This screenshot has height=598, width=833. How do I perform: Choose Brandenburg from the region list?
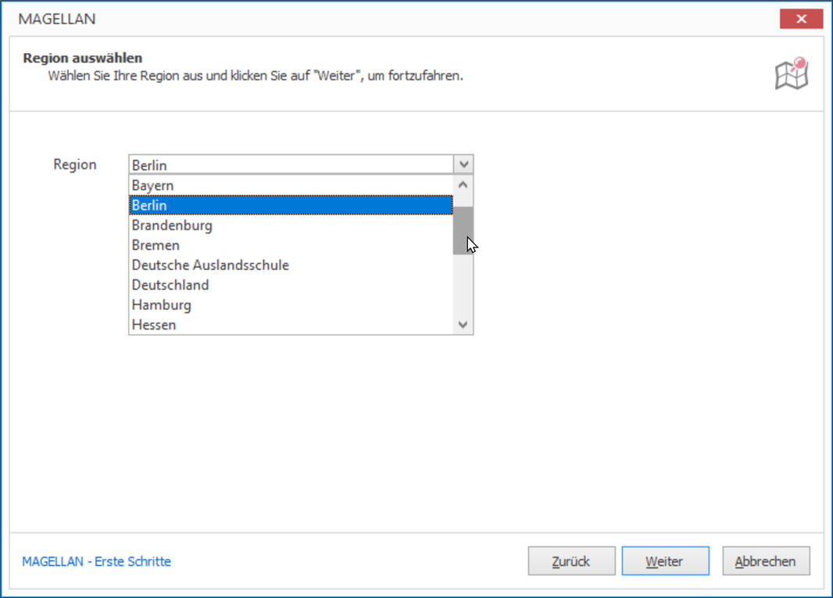291,226
